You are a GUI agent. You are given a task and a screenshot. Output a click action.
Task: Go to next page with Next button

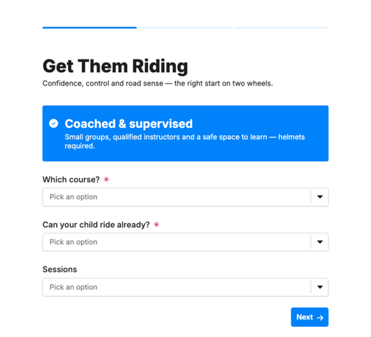coord(310,317)
